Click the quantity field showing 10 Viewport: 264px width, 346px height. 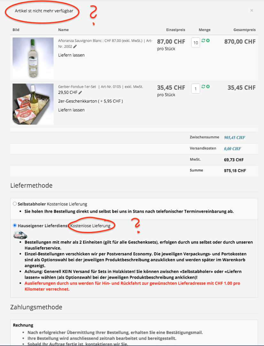click(196, 43)
